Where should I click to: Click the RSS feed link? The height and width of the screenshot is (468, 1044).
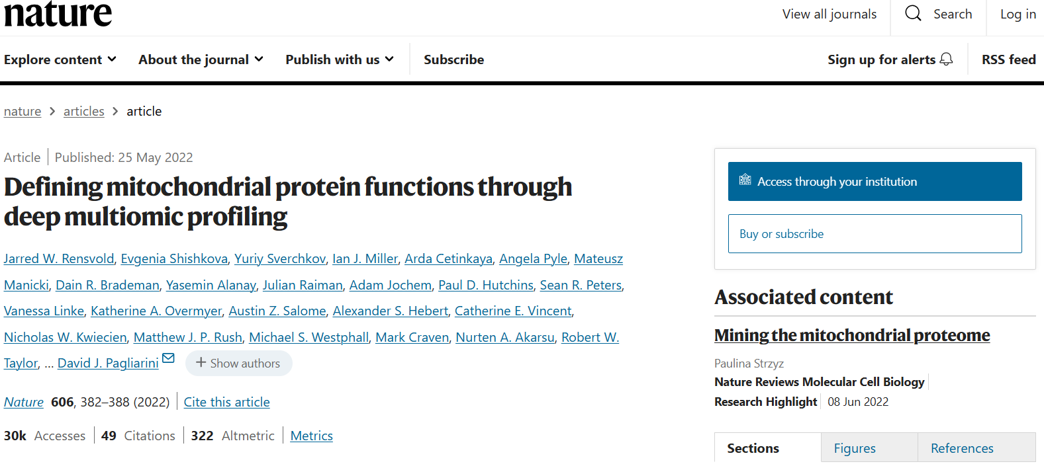pos(1008,59)
